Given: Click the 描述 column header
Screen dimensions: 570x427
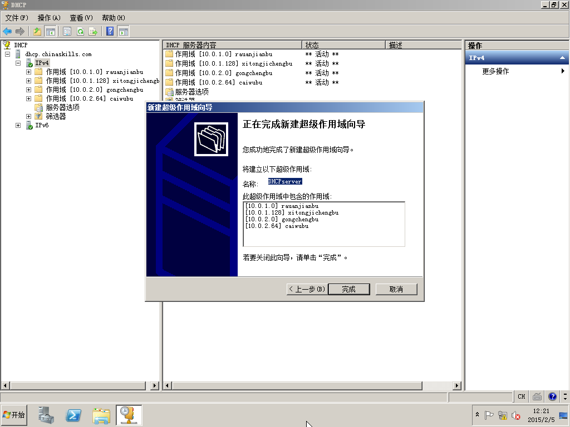Looking at the screenshot, I should 423,45.
